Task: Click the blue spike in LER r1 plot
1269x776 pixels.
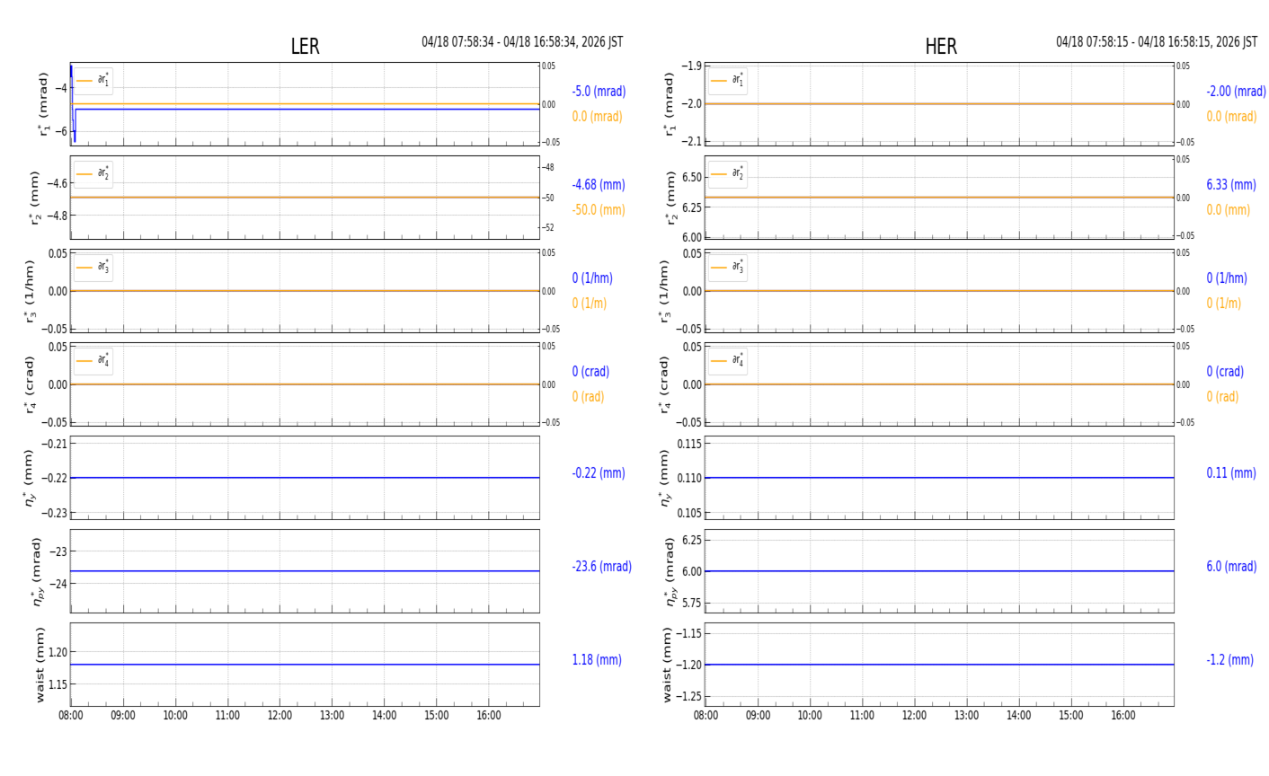Action: pyautogui.click(x=74, y=103)
